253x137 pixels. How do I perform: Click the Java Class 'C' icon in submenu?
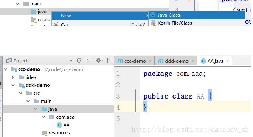[x=153, y=15]
